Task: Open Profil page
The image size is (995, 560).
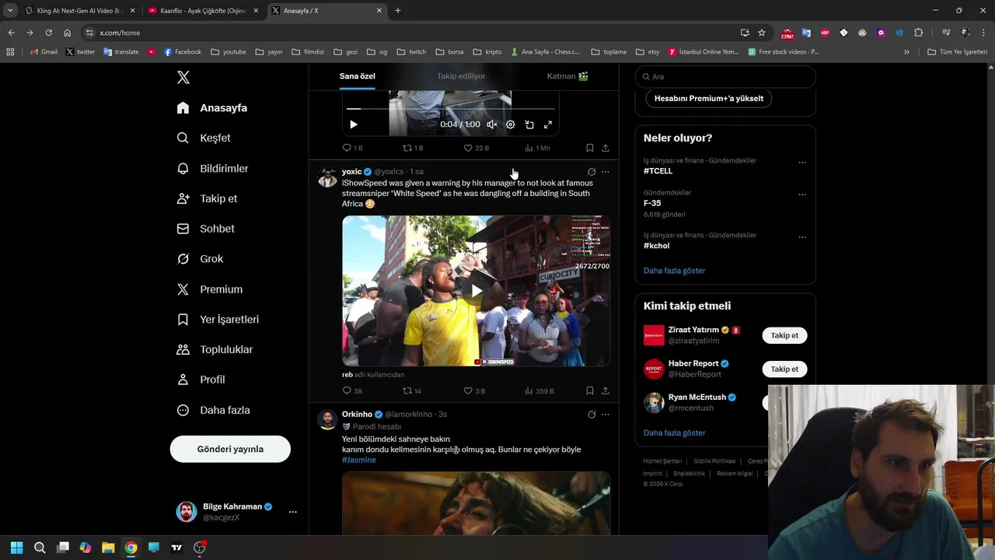Action: click(x=201, y=380)
